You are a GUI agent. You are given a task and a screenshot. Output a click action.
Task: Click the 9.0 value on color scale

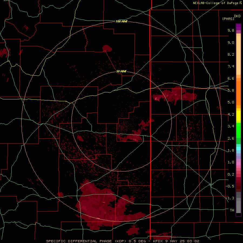tap(231, 42)
